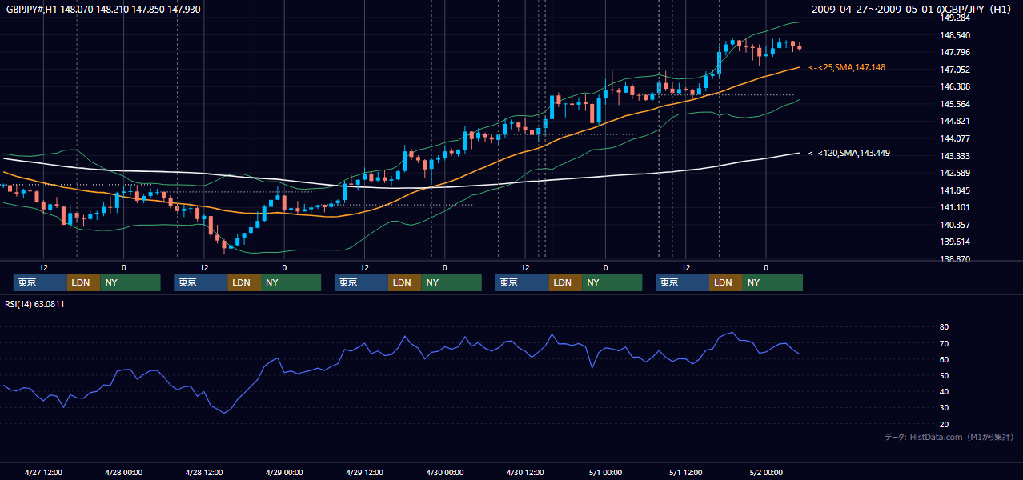Click the 4/28 00:00 time axis label

(x=123, y=472)
